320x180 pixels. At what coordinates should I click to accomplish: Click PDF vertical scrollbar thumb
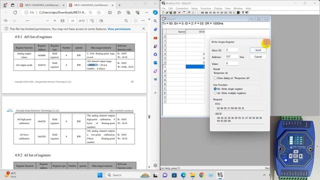click(149, 116)
